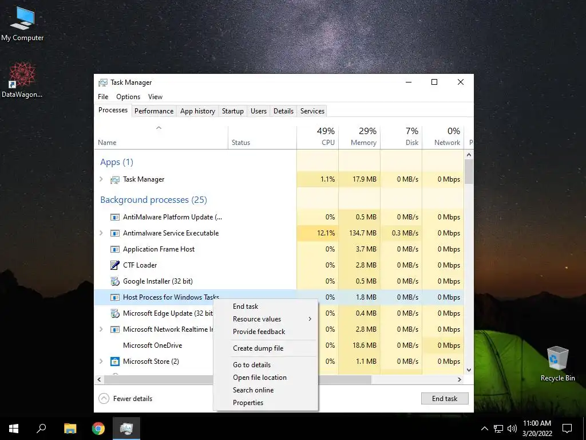586x440 pixels.
Task: Click the Microsoft Edge Update icon
Action: click(x=114, y=313)
